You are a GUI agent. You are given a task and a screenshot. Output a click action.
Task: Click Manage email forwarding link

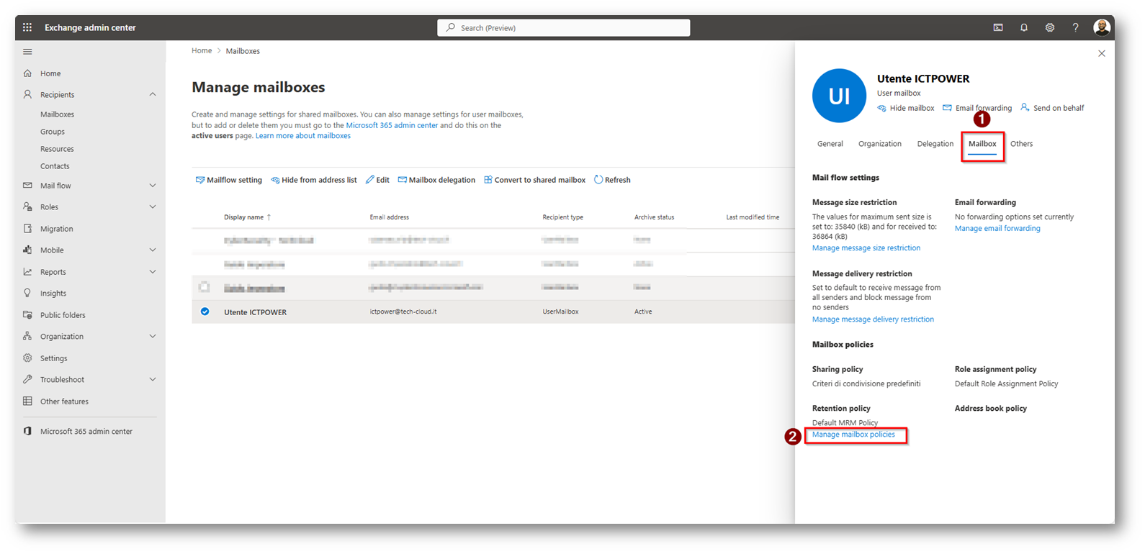point(997,229)
